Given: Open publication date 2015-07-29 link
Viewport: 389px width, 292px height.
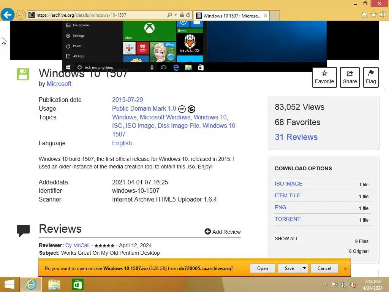Looking at the screenshot, I should tap(128, 100).
